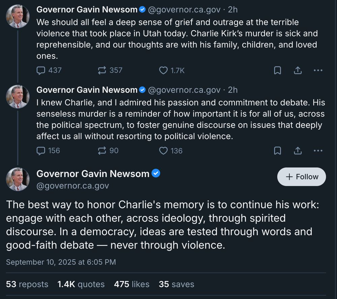Screen dimensions: 337x299
Task: Repost the first post with 357 reposts
Action: click(x=102, y=70)
